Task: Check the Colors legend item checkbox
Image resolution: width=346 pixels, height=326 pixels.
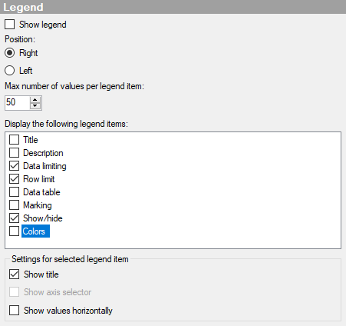Action: point(14,231)
